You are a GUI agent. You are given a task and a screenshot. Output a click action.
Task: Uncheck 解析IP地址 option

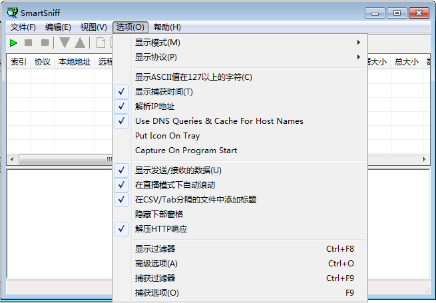240,107
